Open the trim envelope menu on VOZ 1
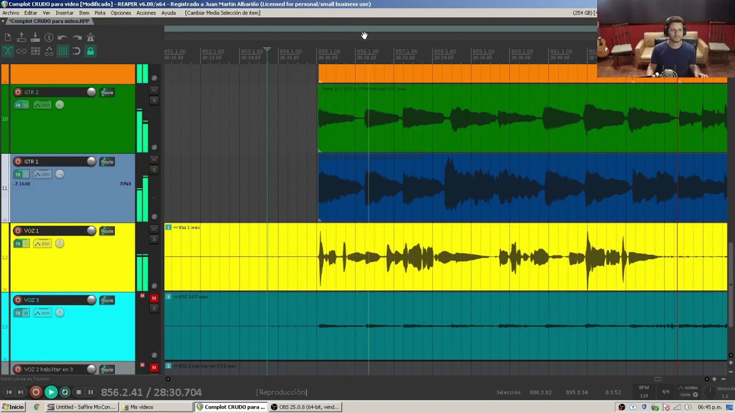Screen dimensions: 735x413 [x=42, y=244]
